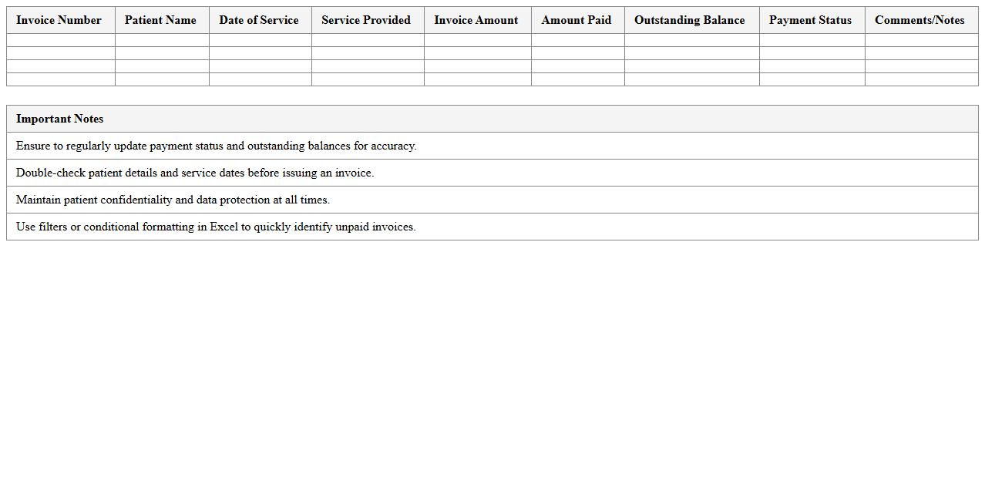Select the note about double-checking patient details
985x501 pixels.
point(492,173)
